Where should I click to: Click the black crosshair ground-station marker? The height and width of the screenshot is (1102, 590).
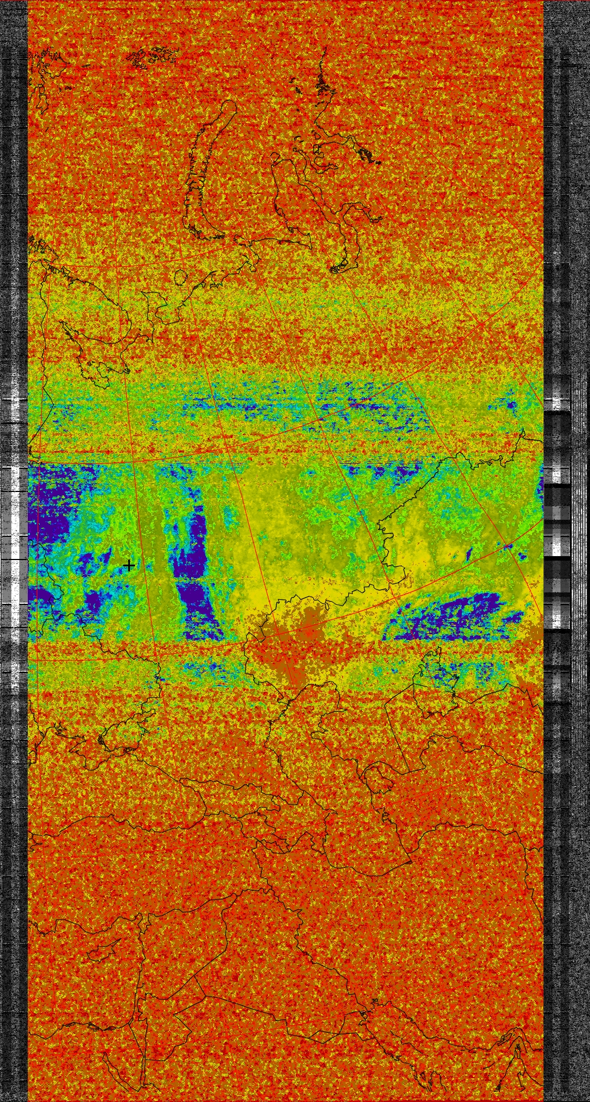(129, 565)
